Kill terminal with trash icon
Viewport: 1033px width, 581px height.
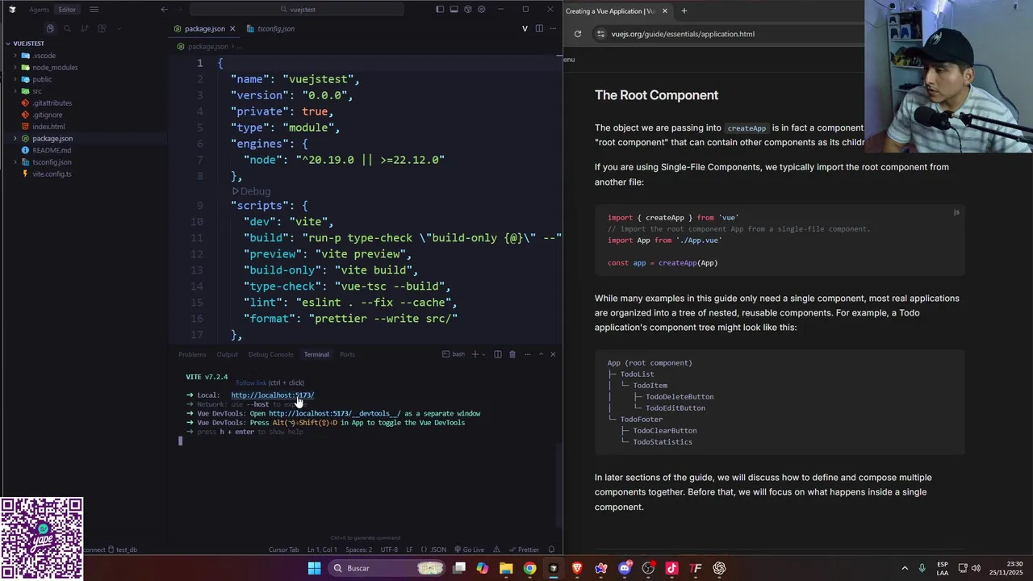(512, 354)
